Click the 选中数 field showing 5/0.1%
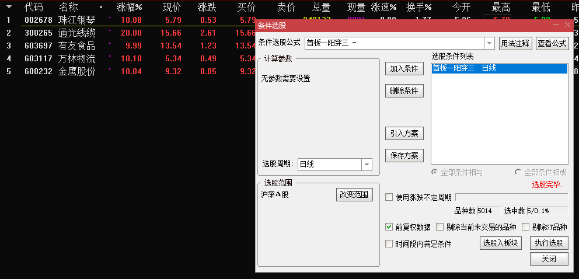Screen dimensions: 579x279 (x=547, y=211)
